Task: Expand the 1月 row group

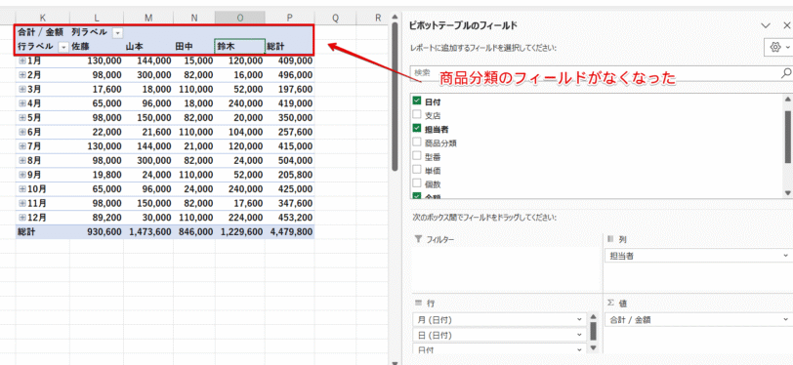Action: point(22,61)
